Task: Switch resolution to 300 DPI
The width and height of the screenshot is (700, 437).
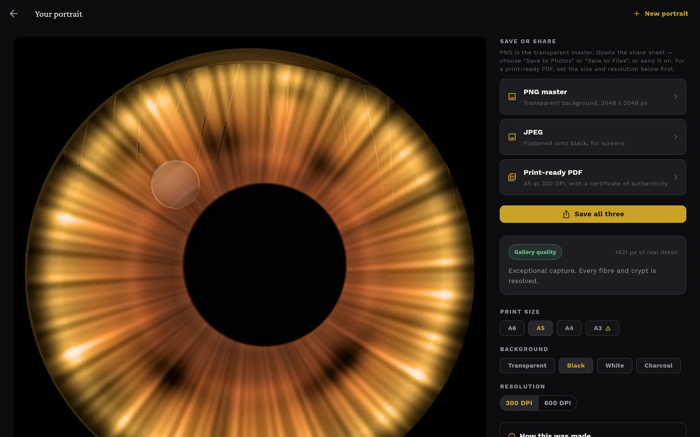Action: [519, 403]
